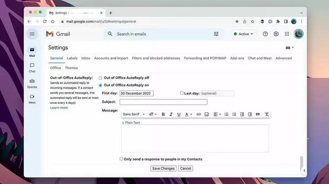The image size is (329, 184).
Task: Open the Sans Serif font dropdown
Action: coord(133,115)
